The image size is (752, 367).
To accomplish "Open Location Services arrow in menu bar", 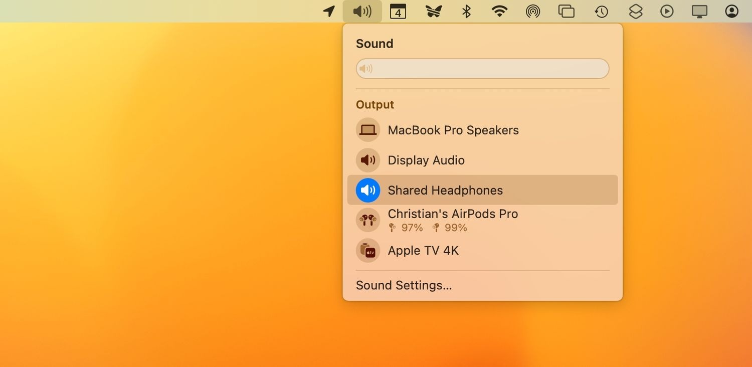I will pos(329,11).
